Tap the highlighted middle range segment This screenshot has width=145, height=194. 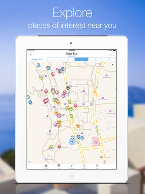click(x=81, y=59)
